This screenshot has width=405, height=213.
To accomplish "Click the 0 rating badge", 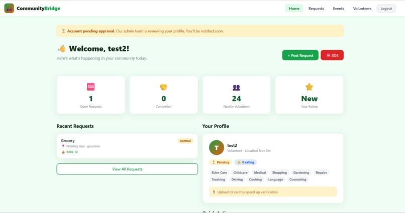I will coord(246,162).
